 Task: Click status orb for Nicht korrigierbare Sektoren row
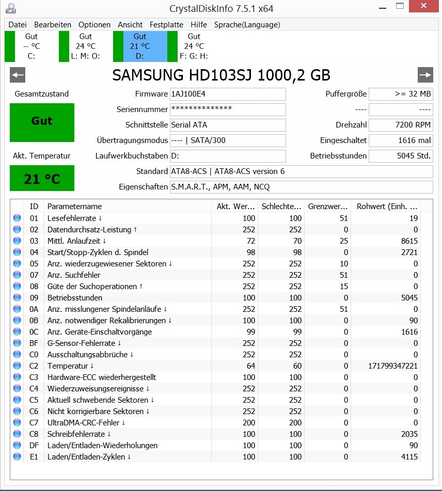(x=17, y=411)
